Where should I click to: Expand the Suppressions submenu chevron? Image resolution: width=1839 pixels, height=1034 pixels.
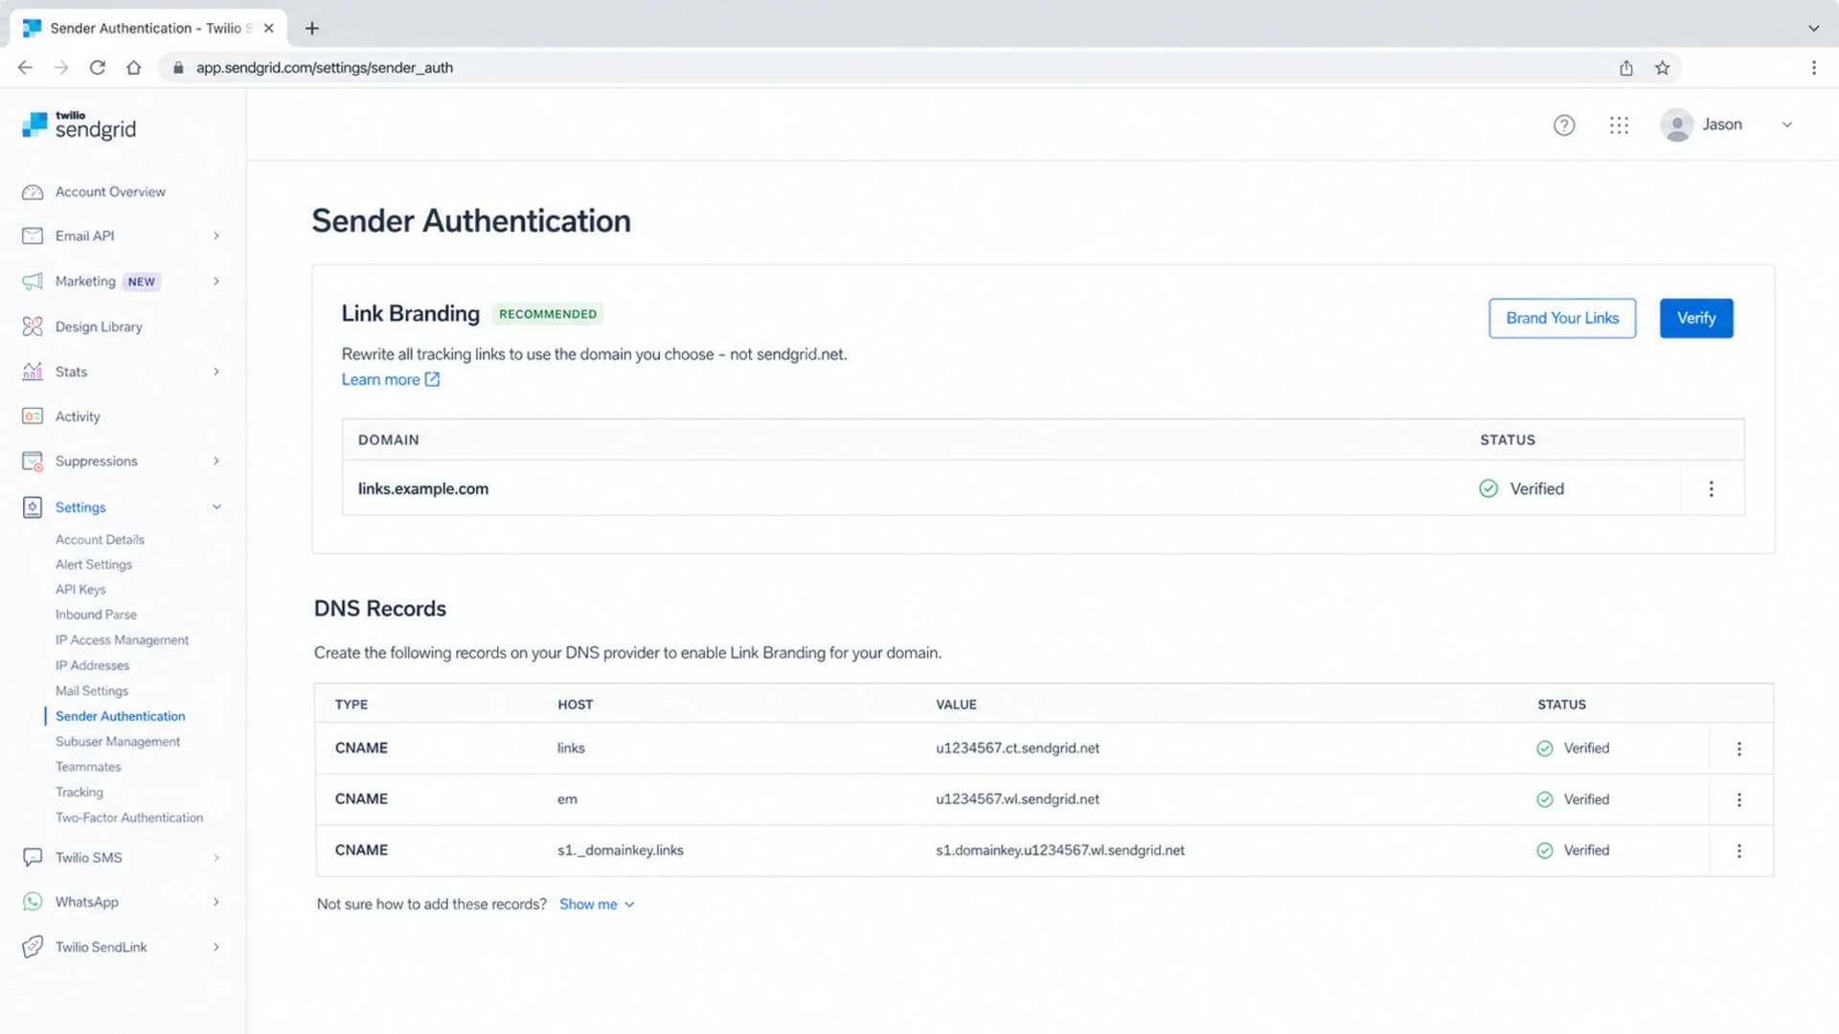[x=216, y=461]
